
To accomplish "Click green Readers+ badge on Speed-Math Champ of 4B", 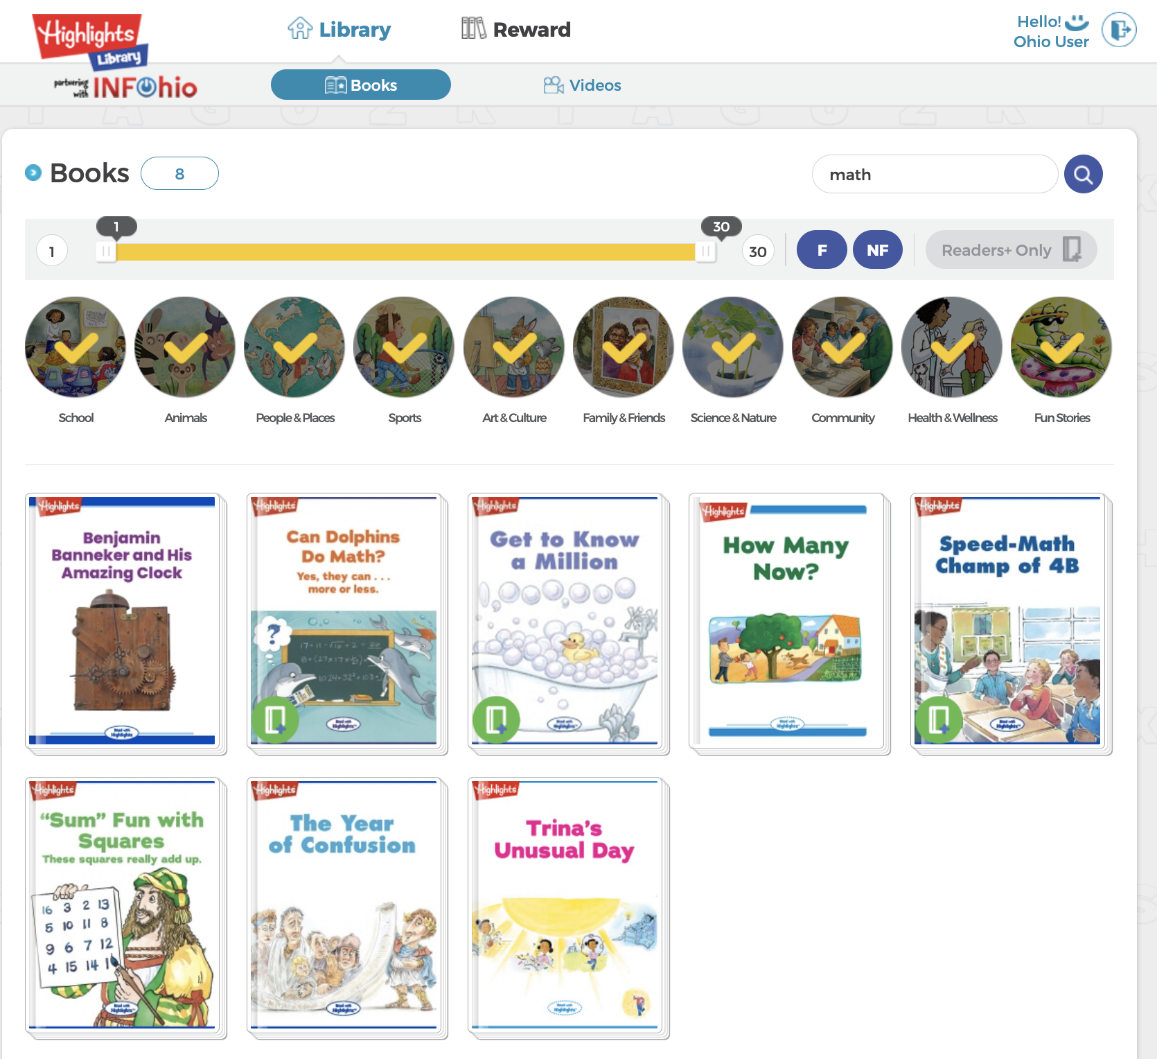I will tap(939, 719).
